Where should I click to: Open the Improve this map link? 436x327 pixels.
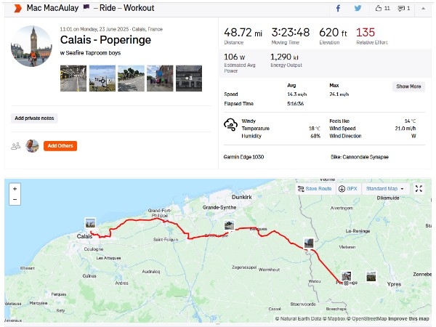click(408, 319)
